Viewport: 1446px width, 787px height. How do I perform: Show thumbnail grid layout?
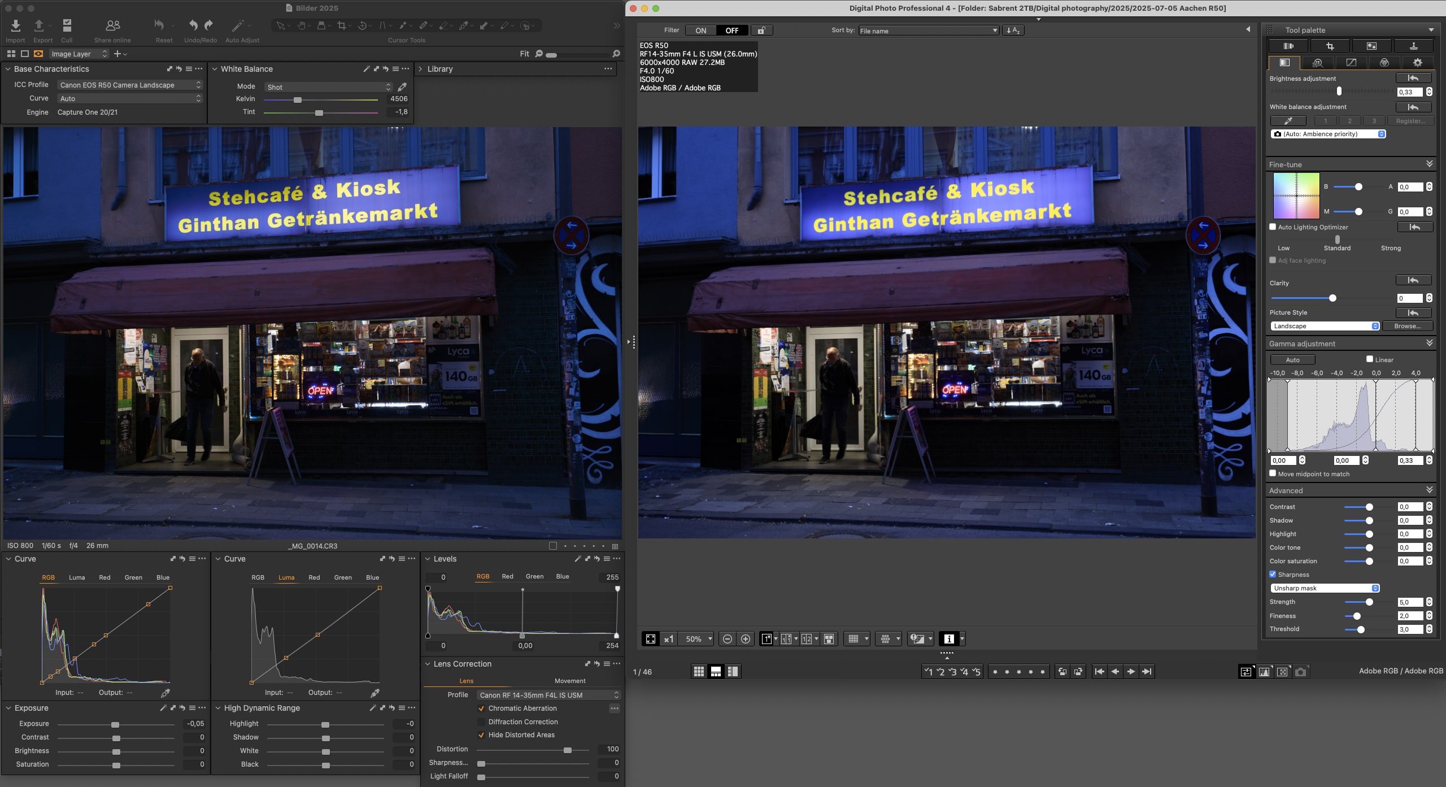699,671
